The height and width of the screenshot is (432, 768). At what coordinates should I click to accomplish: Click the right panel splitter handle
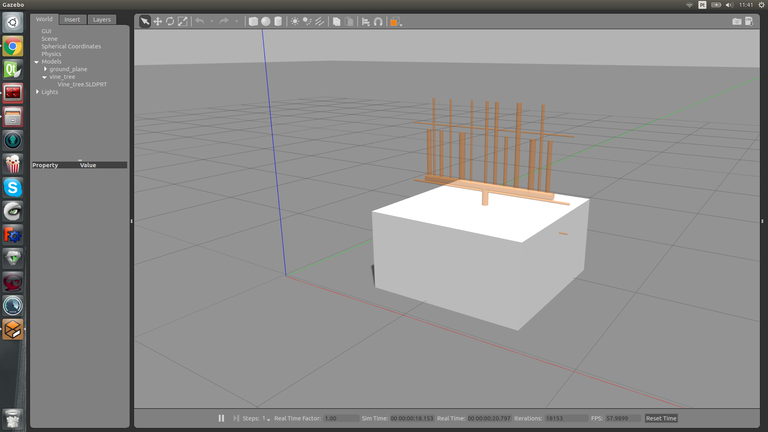(x=762, y=221)
